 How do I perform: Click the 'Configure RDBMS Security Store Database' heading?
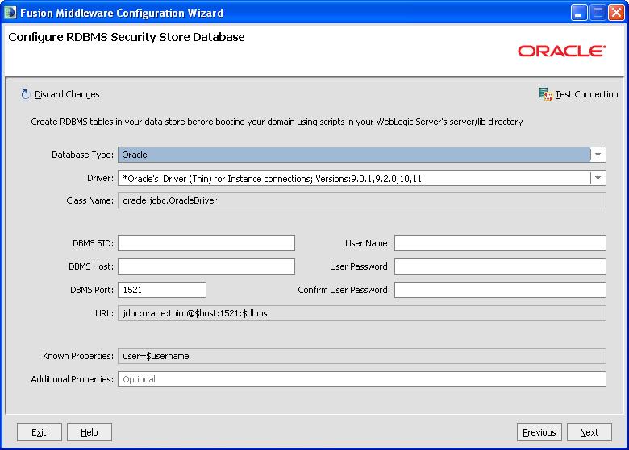[127, 37]
